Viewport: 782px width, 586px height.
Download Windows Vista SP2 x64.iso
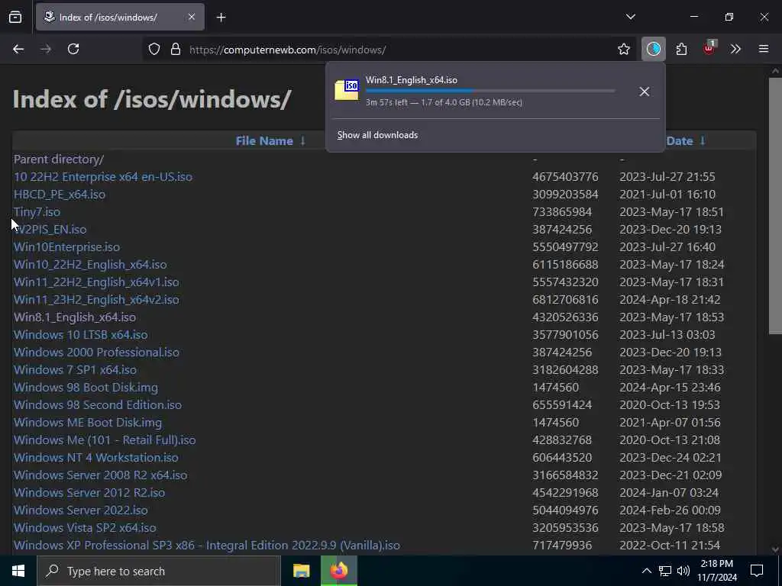click(x=85, y=528)
